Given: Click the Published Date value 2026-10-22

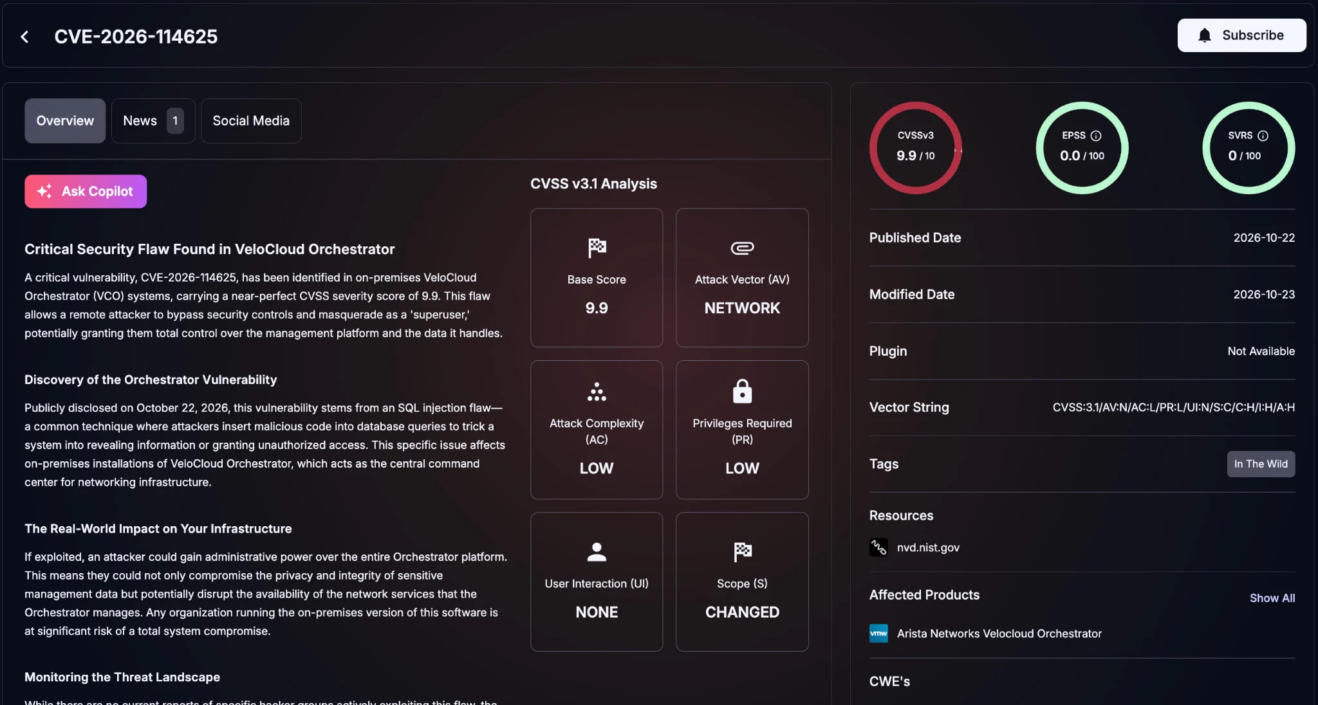Looking at the screenshot, I should [1264, 237].
